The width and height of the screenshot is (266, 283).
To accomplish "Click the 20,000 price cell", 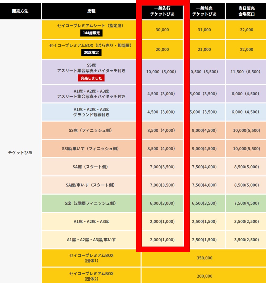I will tap(162, 49).
